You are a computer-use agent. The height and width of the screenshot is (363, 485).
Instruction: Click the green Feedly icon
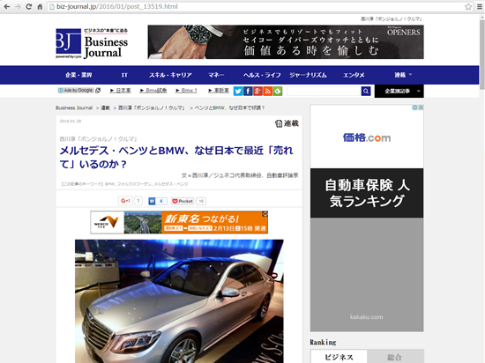point(278,91)
